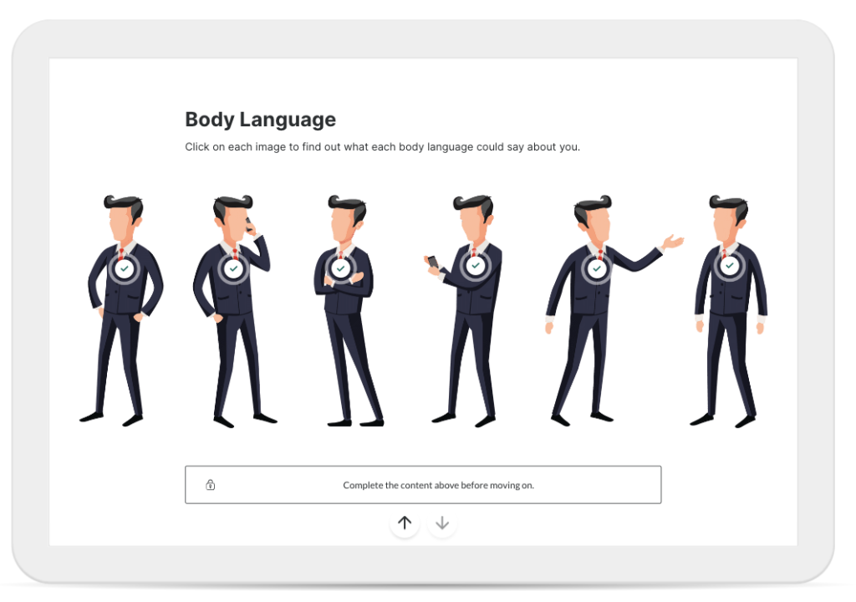Go to next section with down arrow
The height and width of the screenshot is (602, 856).
pyautogui.click(x=442, y=523)
